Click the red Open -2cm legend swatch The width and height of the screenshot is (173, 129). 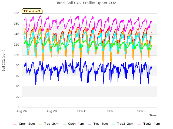[15, 124]
